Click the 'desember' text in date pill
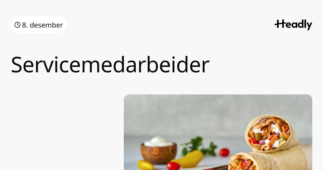This screenshot has height=170, width=323. click(46, 25)
